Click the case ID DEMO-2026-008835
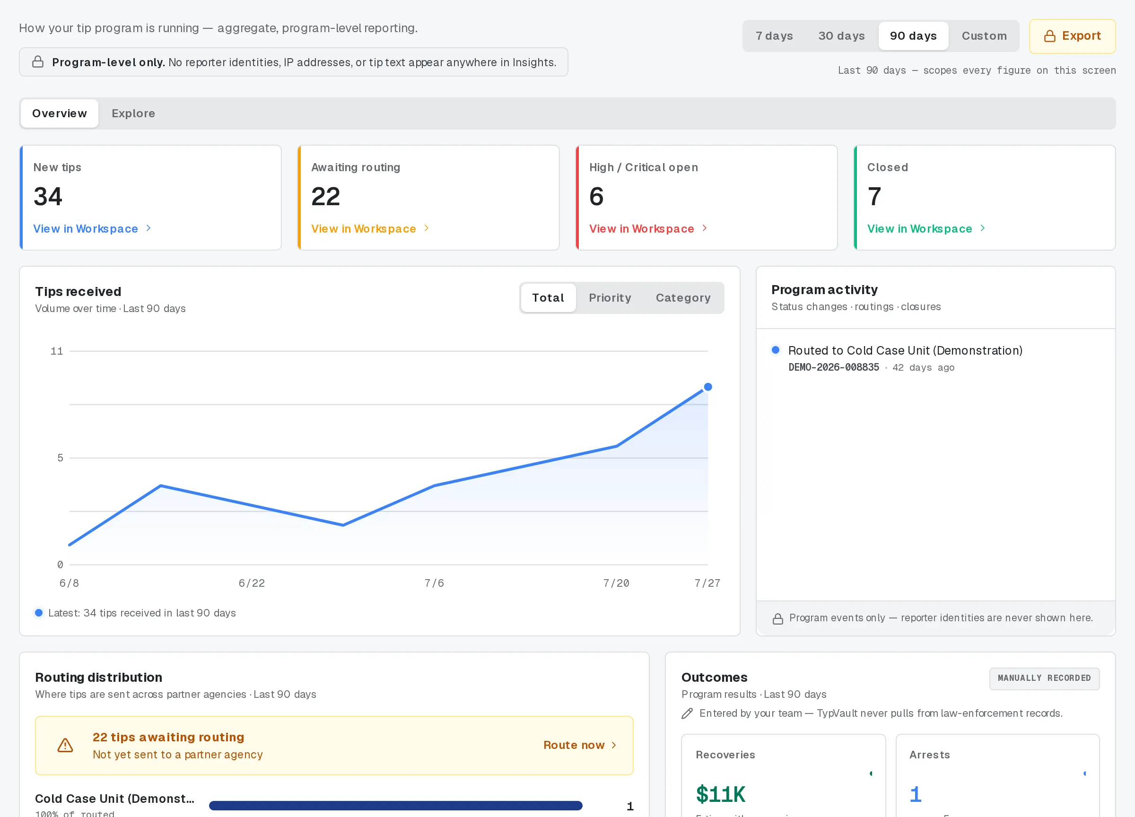This screenshot has height=817, width=1135. click(x=833, y=367)
